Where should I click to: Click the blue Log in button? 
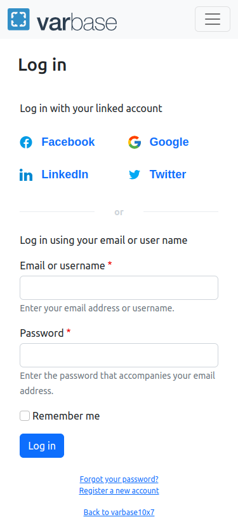[x=42, y=446]
